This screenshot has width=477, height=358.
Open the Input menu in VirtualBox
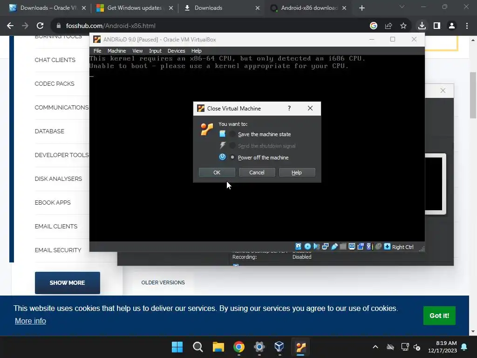(155, 51)
